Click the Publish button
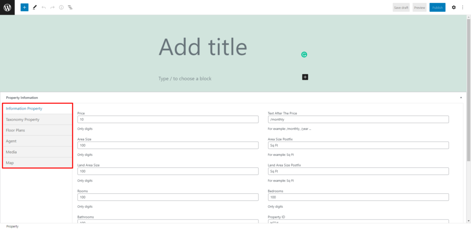471x237 pixels. [437, 7]
